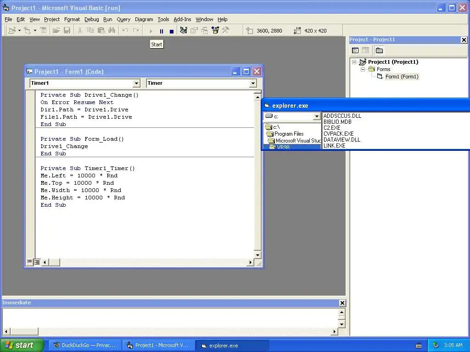Click View Object icon in Project panel

coord(365,50)
